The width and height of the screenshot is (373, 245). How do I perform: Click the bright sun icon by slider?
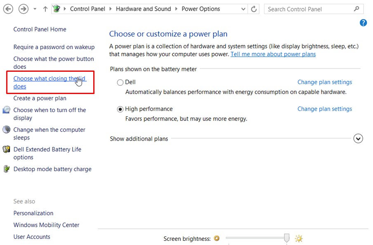[x=299, y=238]
